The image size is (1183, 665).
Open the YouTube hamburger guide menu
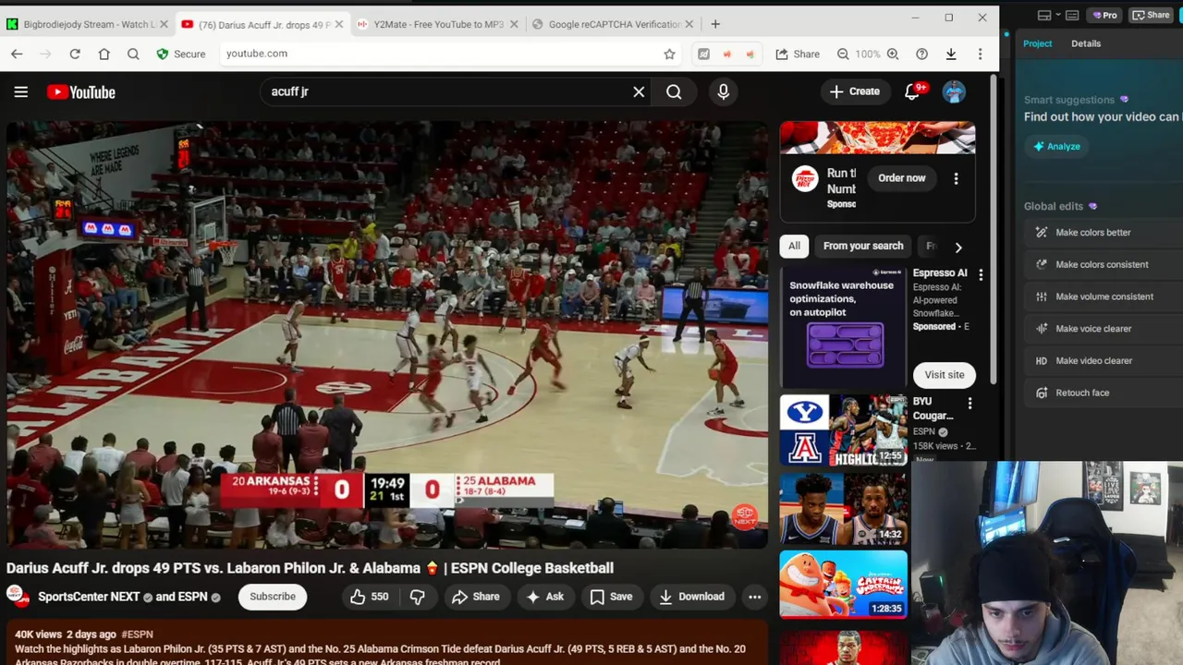[20, 91]
